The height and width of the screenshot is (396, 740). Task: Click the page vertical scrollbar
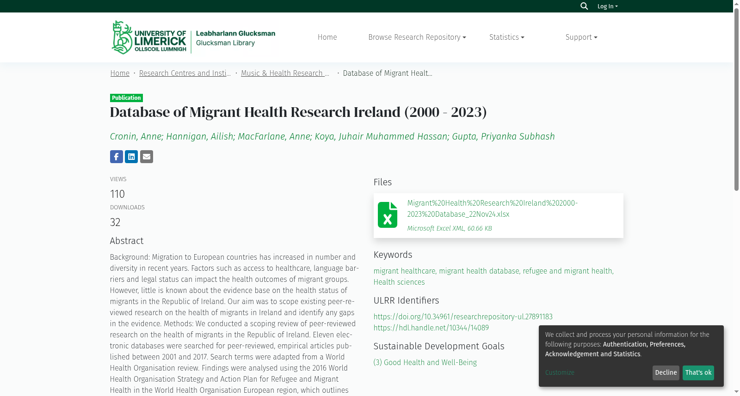tap(736, 99)
